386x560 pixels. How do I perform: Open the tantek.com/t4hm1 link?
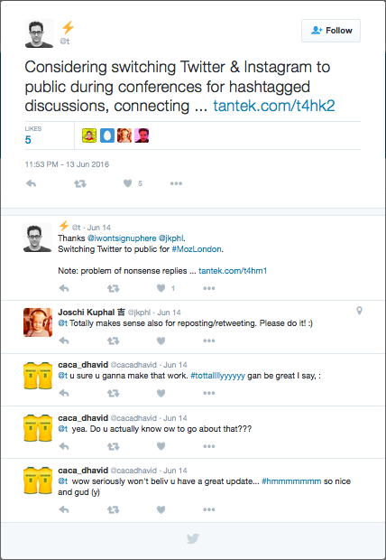point(233,271)
